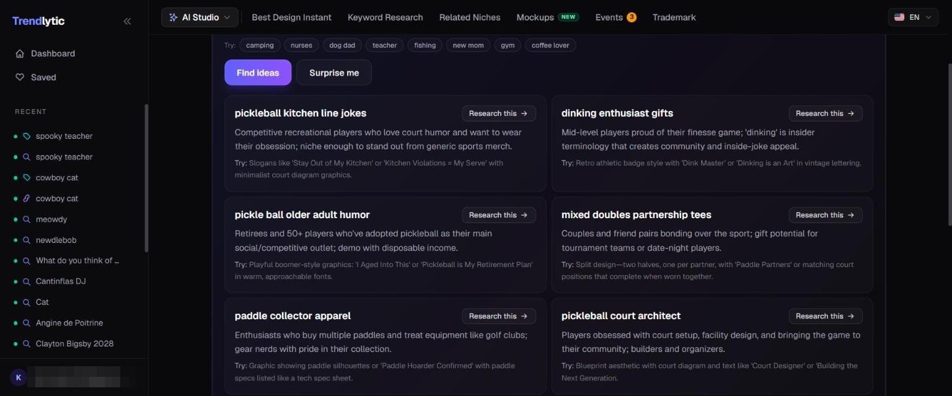Screen dimensions: 952x396
Task: Collapse the sidebar with the double-chevron icon
Action: tap(127, 21)
